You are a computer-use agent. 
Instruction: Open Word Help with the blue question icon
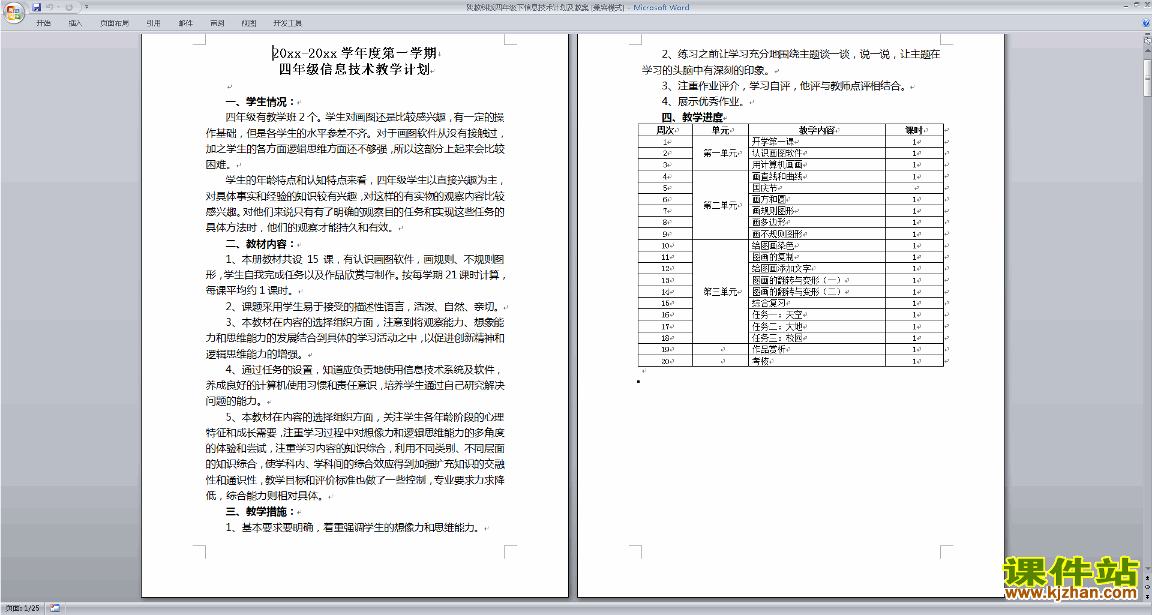[1146, 23]
